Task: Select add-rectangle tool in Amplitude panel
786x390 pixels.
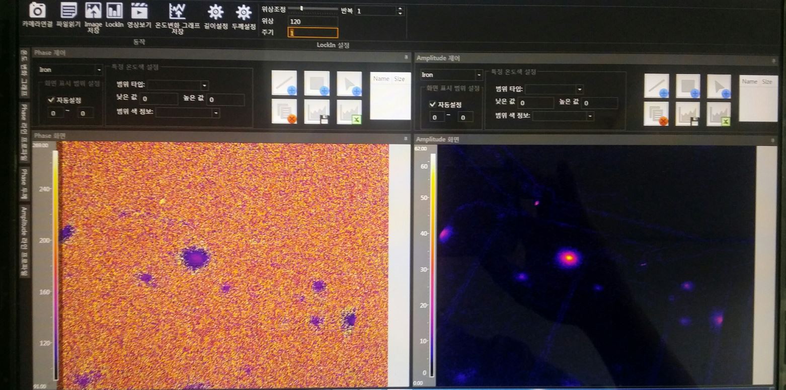Action: tap(687, 86)
